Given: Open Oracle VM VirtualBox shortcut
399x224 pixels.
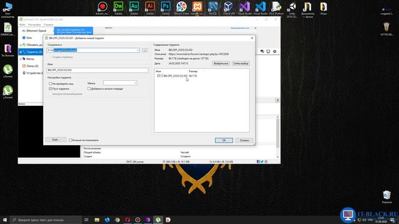Looking at the screenshot, I should 229,7.
